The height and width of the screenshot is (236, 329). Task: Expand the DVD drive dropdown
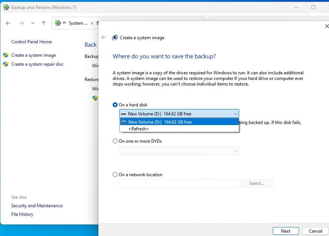coord(235,150)
